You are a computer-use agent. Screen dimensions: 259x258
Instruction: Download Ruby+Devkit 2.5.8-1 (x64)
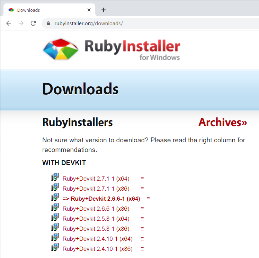click(x=96, y=219)
